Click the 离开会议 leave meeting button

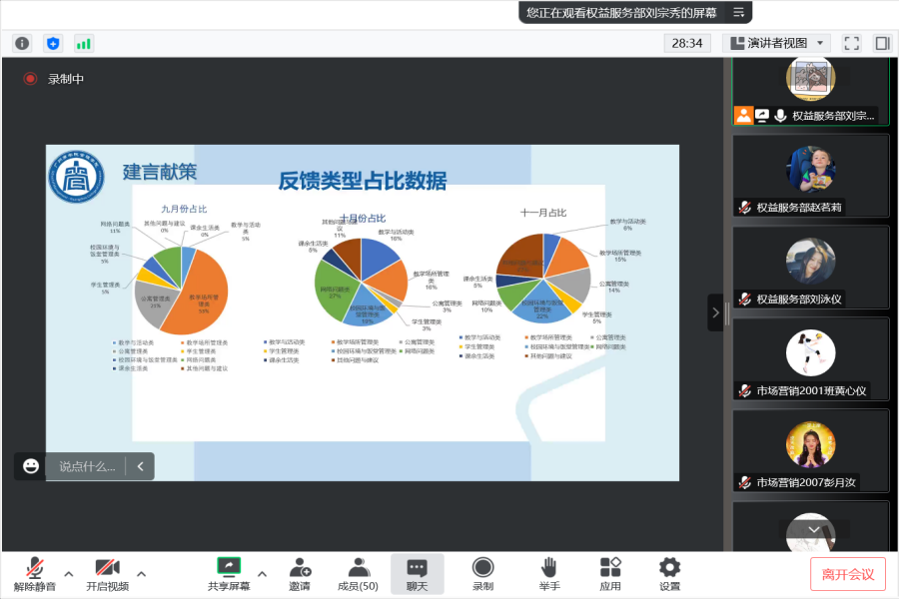coord(847,574)
